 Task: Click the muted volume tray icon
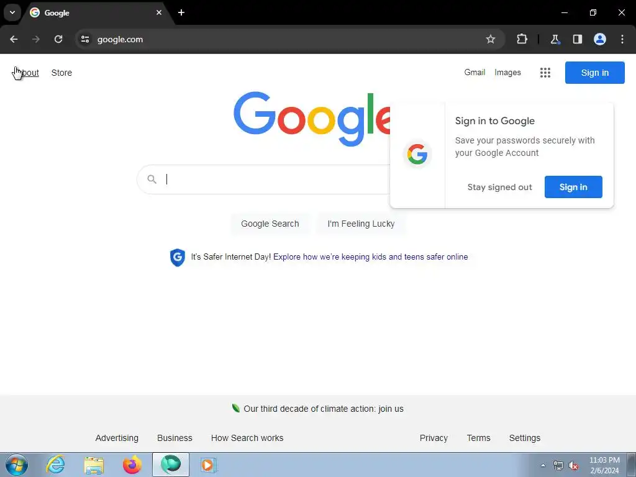(573, 465)
